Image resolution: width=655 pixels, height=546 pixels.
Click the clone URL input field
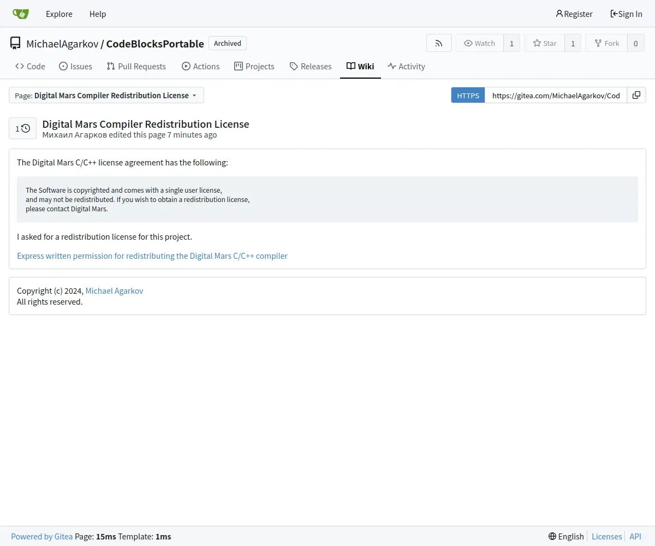[556, 95]
